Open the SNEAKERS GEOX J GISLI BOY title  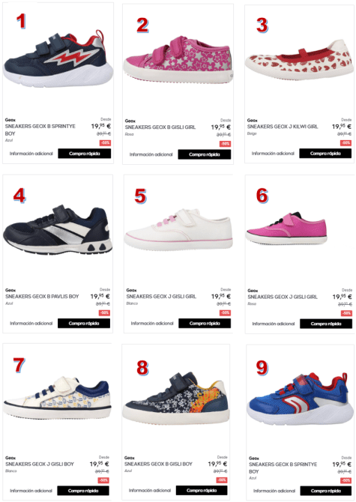tap(40, 464)
